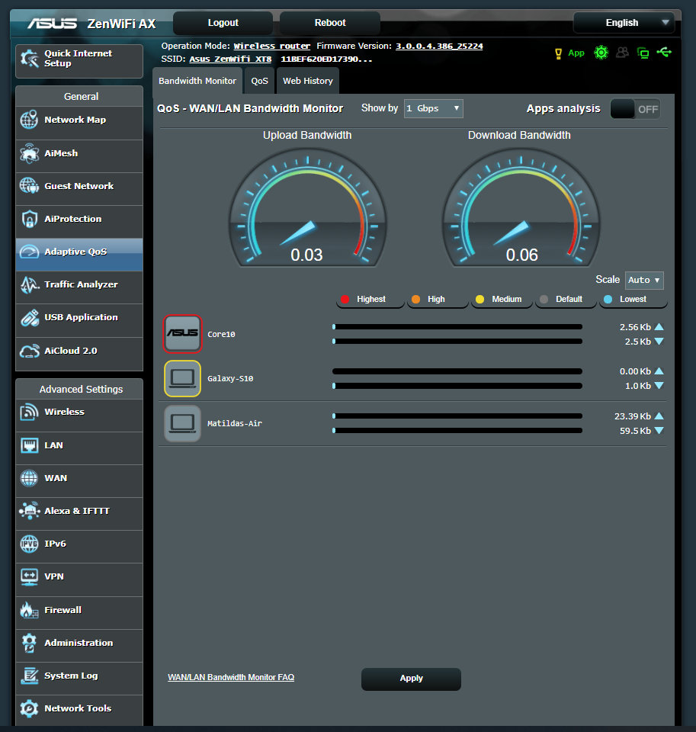
Task: Click the AiProtection shield icon
Action: (x=29, y=219)
